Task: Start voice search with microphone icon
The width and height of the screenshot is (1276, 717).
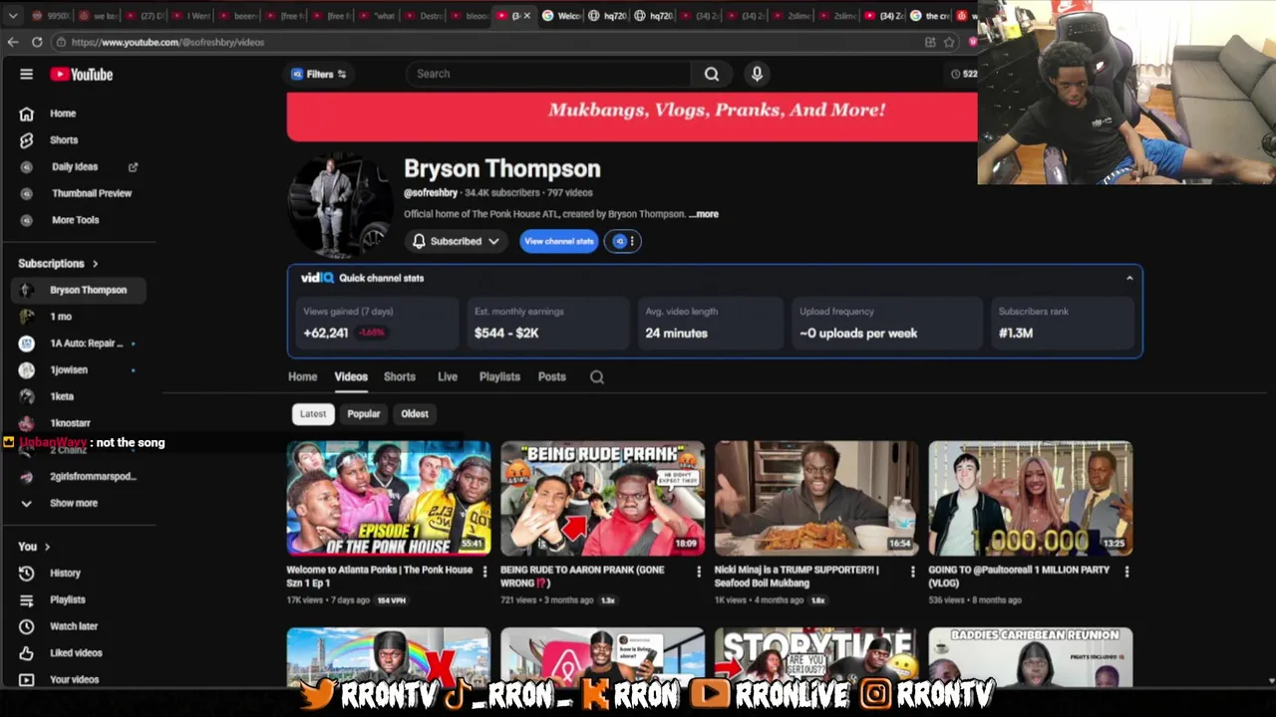Action: pyautogui.click(x=757, y=74)
